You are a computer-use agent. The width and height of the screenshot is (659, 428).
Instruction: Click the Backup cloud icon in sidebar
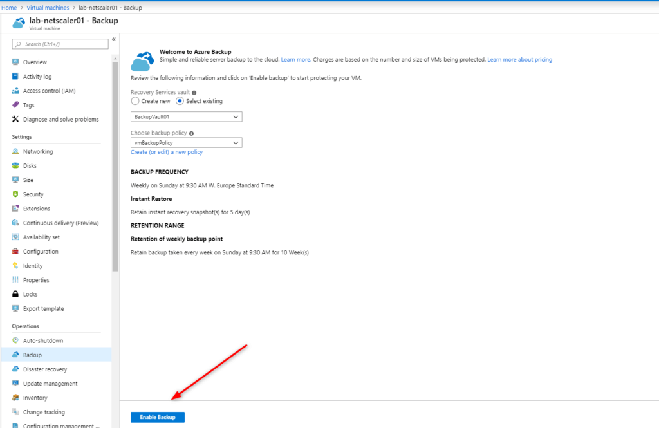click(15, 355)
